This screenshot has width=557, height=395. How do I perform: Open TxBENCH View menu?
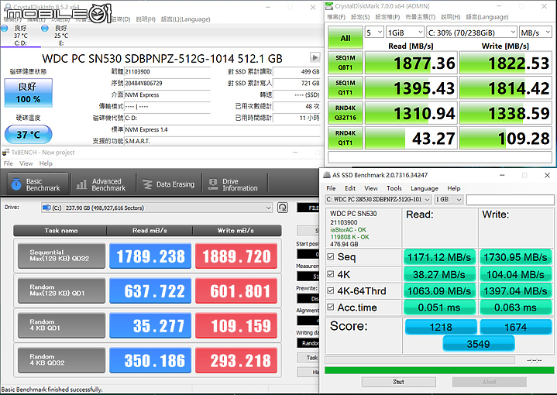click(26, 163)
